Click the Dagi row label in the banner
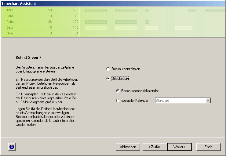 point(10,28)
